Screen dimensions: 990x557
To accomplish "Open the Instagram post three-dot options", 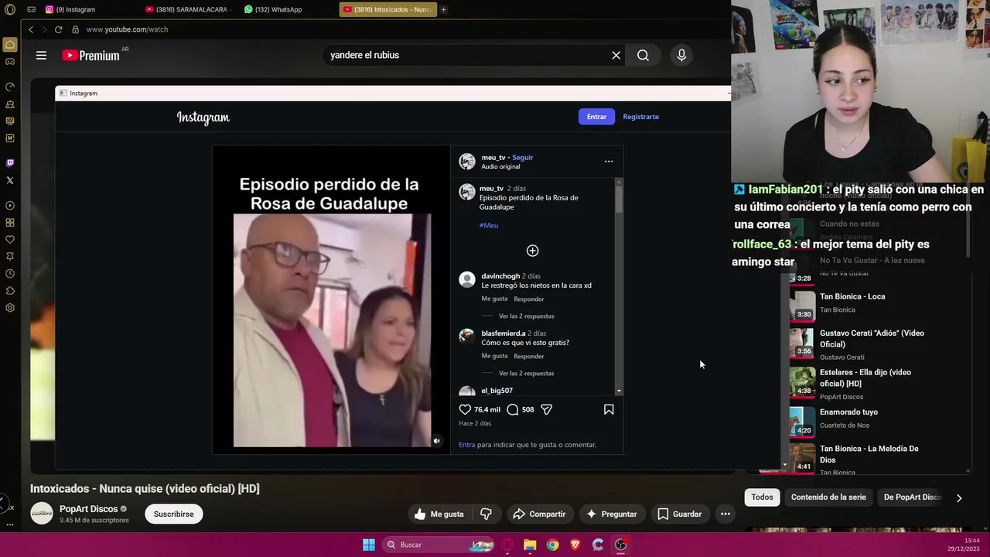I will coord(609,162).
